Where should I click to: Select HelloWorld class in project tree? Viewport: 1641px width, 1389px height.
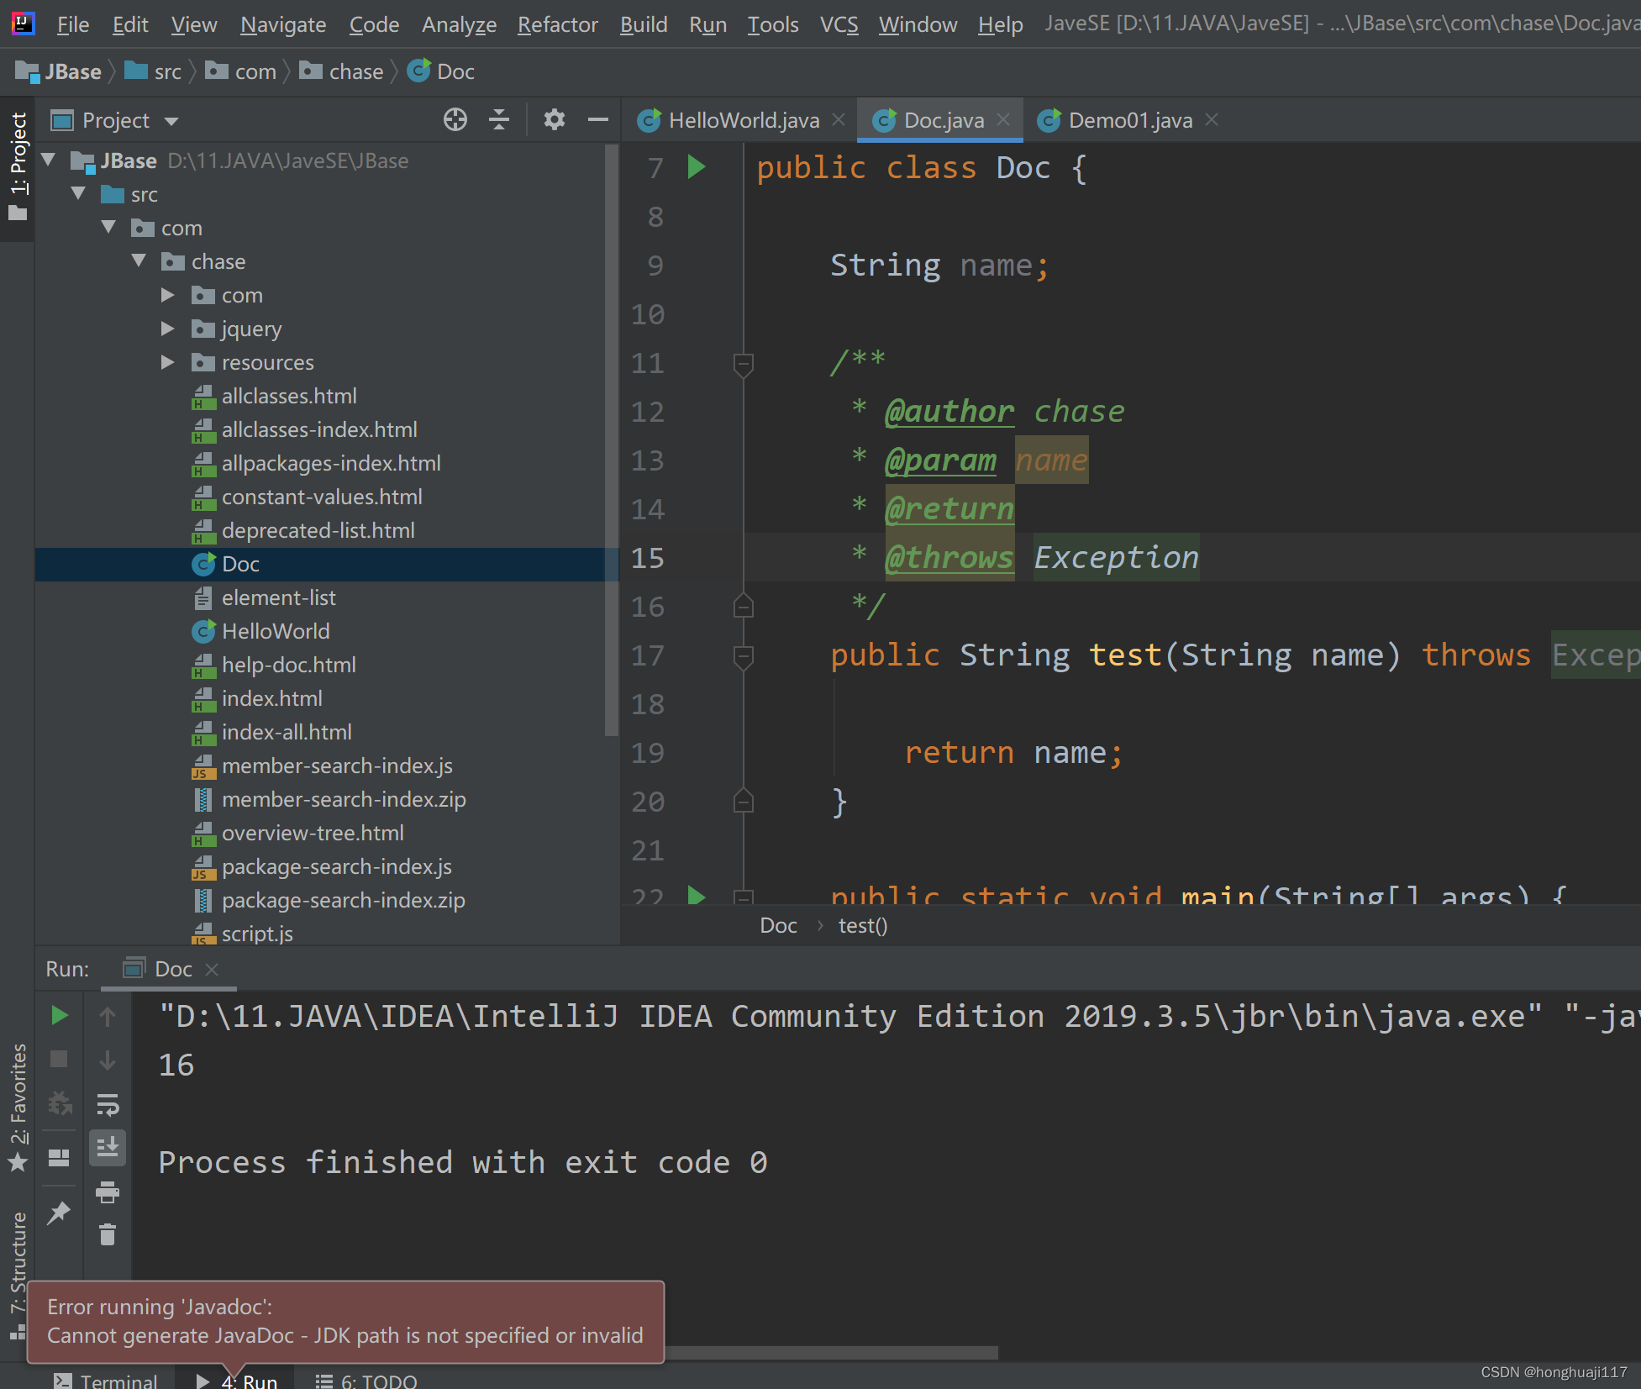point(275,631)
